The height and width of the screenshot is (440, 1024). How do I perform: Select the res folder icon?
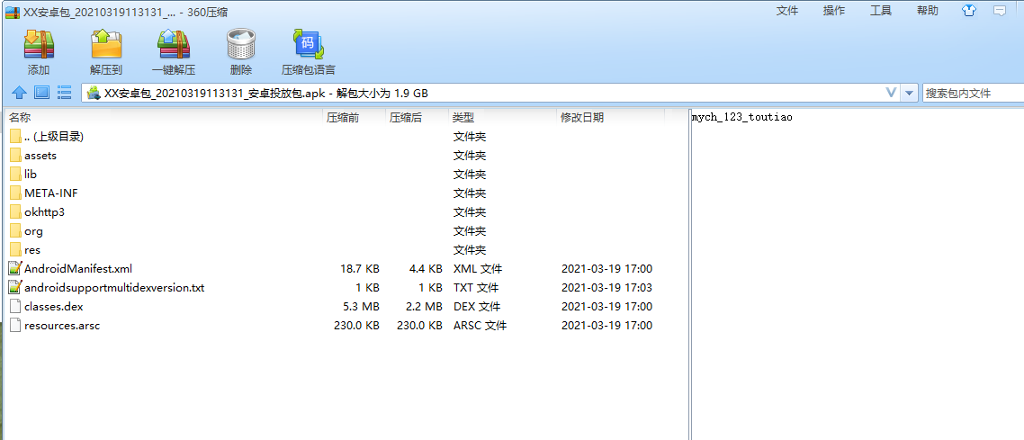(15, 250)
